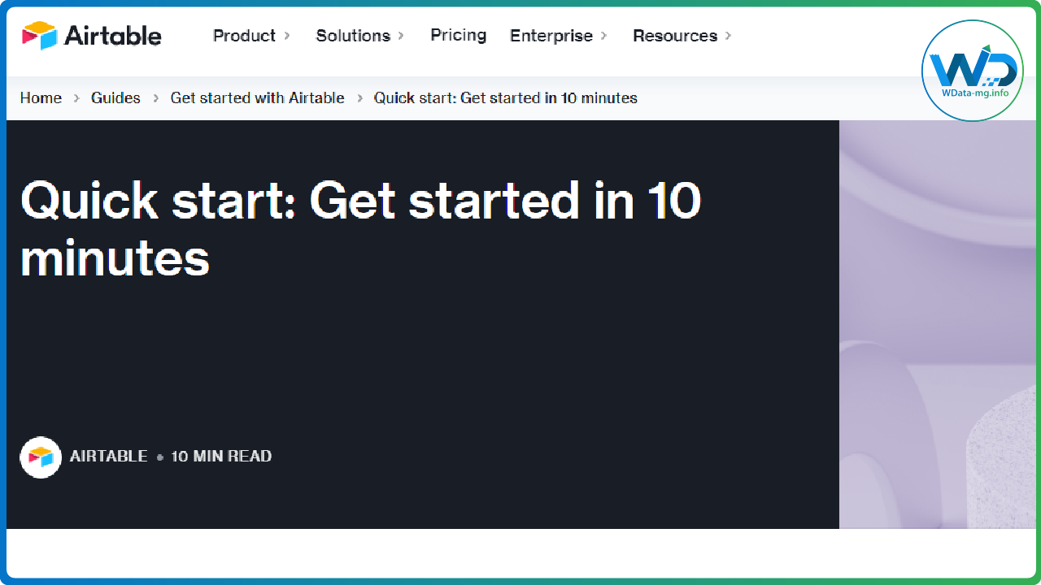Screen dimensions: 1041x585
Task: Expand the chevron beside Resources
Action: 728,36
